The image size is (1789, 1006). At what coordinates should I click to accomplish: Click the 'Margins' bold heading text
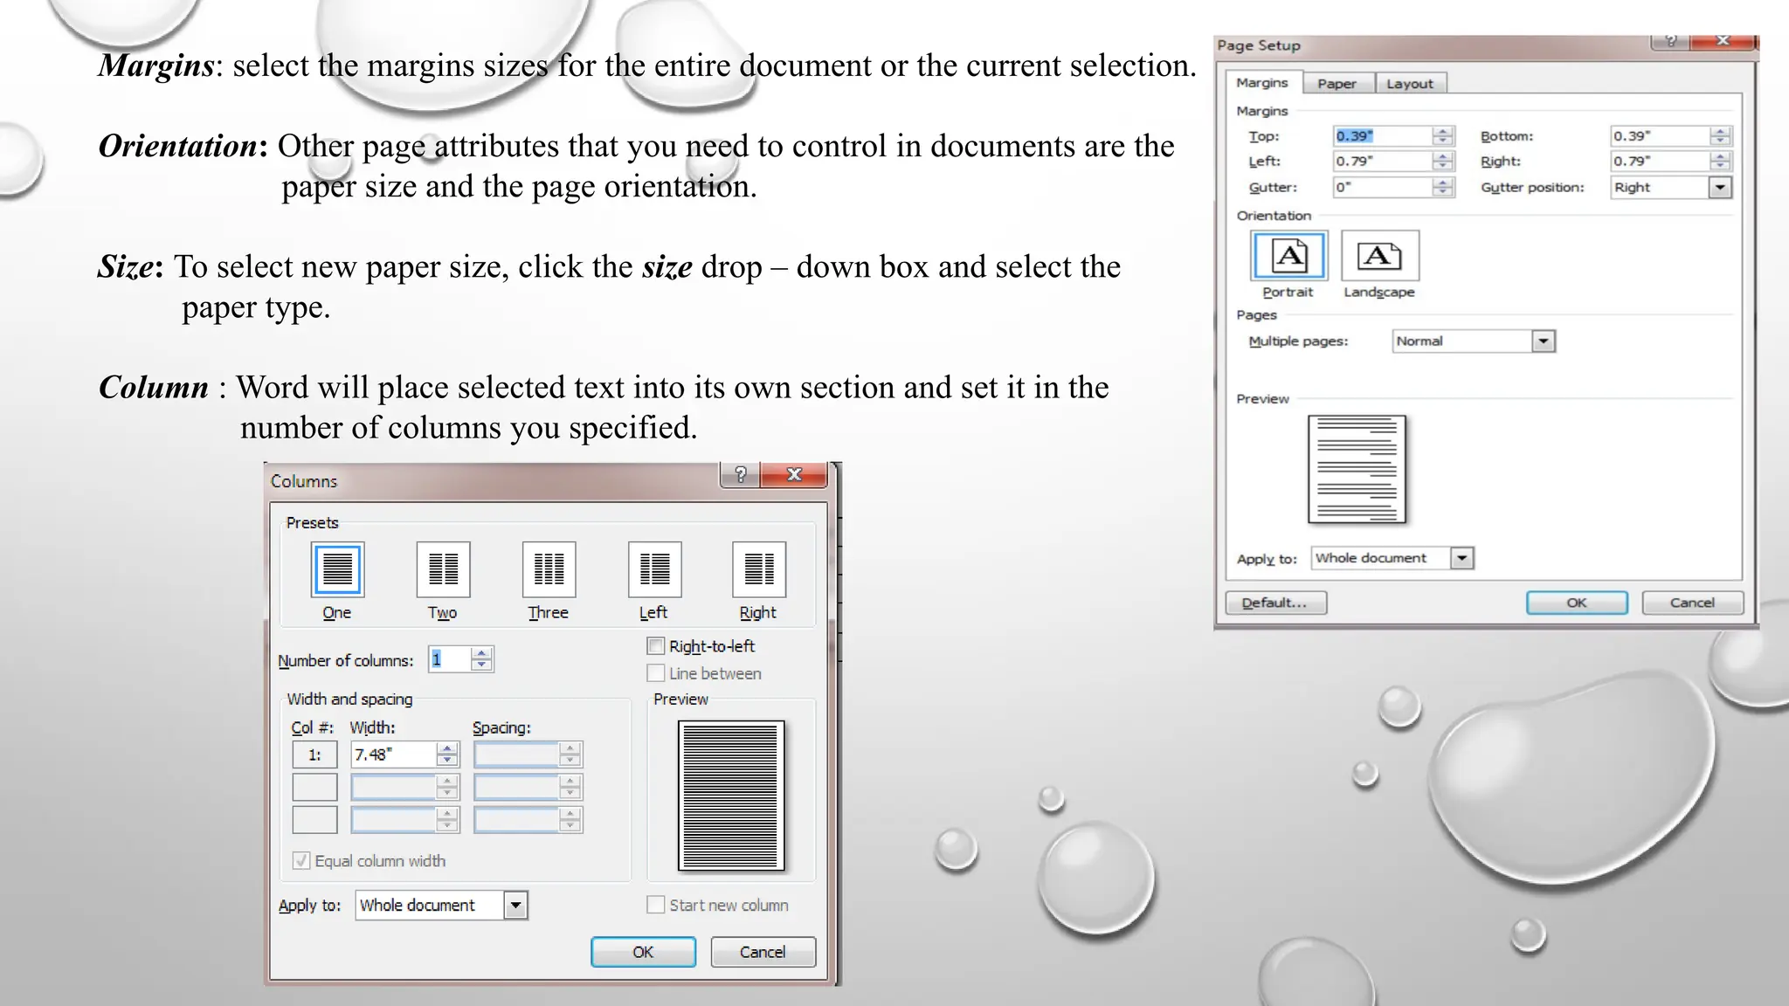click(x=156, y=66)
